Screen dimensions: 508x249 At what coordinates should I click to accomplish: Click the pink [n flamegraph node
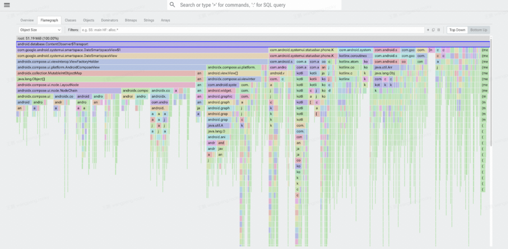(x=431, y=50)
